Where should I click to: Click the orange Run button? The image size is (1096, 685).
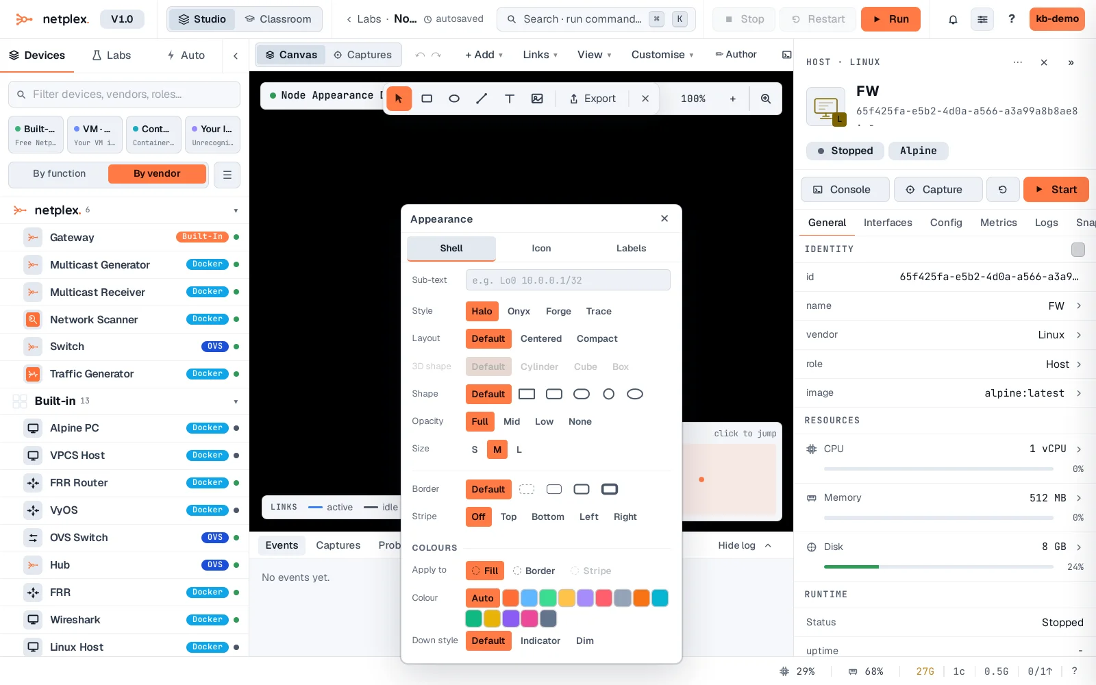(x=891, y=19)
